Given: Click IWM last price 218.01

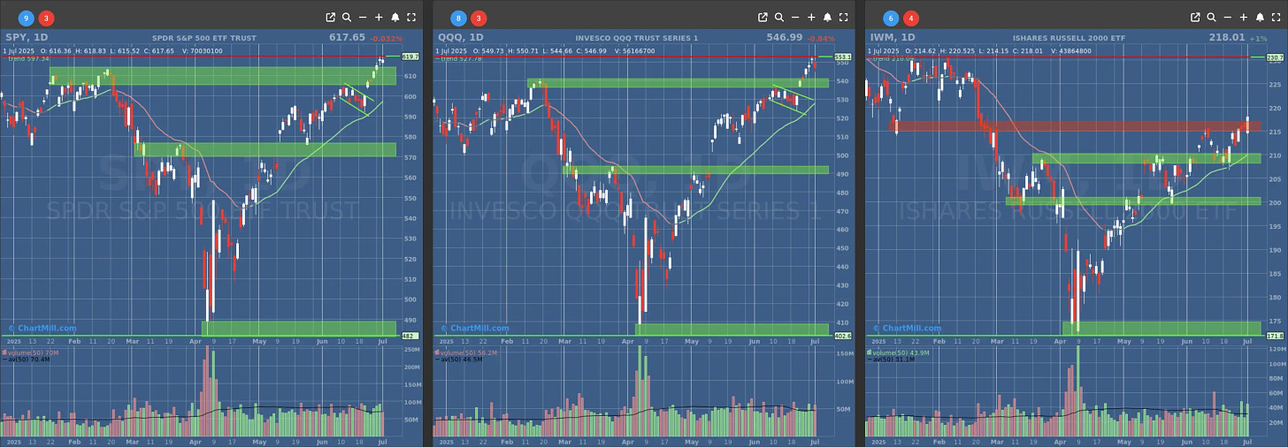Looking at the screenshot, I should tap(1227, 37).
